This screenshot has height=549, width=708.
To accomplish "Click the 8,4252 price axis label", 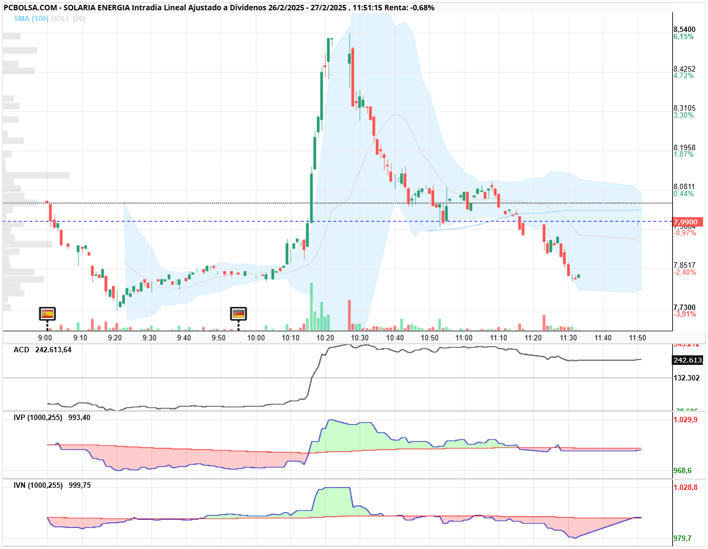I will (684, 69).
